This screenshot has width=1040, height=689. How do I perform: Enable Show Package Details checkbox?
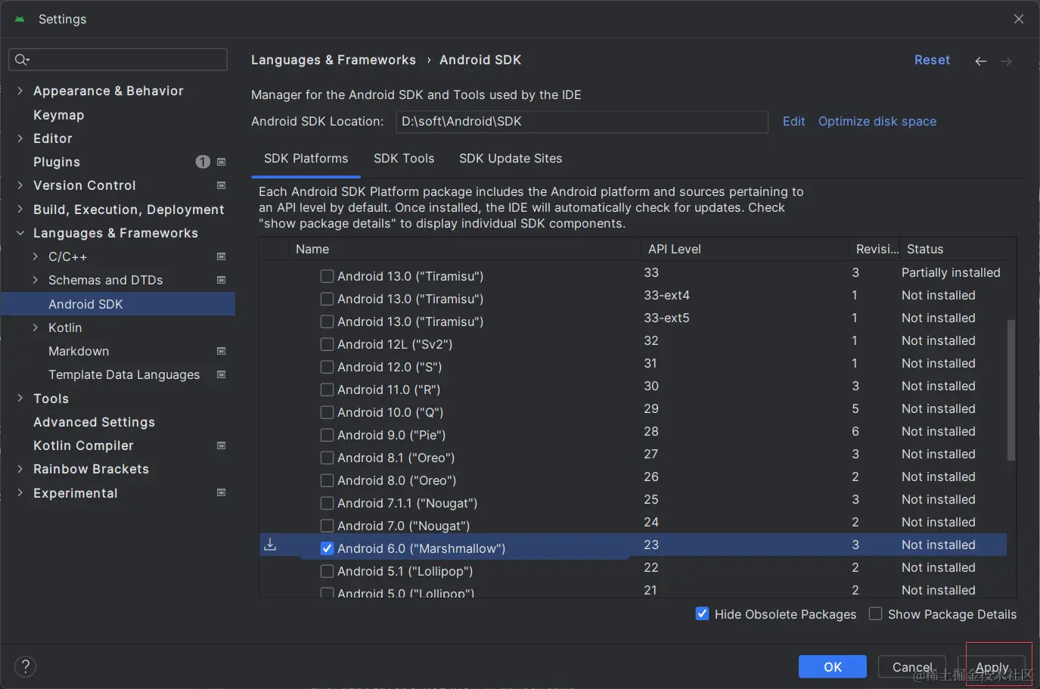click(875, 613)
